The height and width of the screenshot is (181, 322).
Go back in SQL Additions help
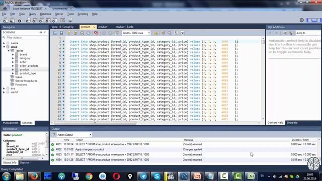pos(270,33)
